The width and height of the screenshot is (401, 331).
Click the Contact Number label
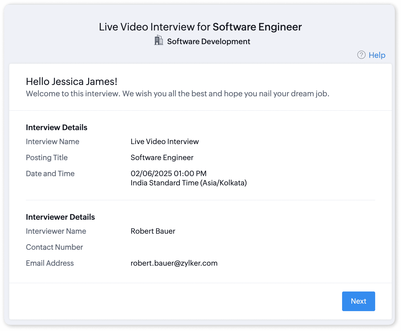click(x=54, y=247)
